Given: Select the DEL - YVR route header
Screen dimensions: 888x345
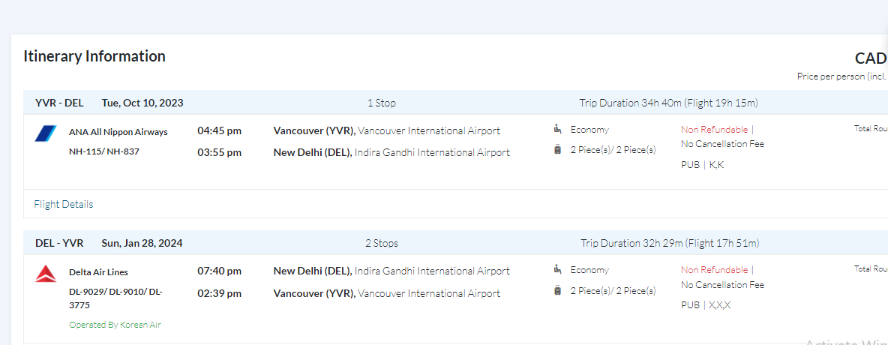Looking at the screenshot, I should pyautogui.click(x=59, y=243).
